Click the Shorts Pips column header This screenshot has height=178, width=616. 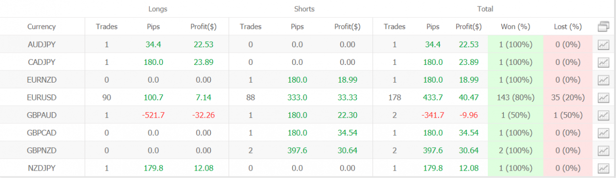point(298,27)
